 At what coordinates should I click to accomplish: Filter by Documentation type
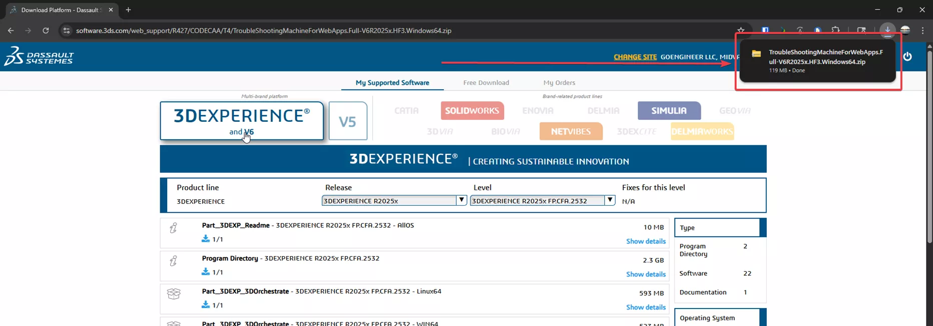[703, 292]
